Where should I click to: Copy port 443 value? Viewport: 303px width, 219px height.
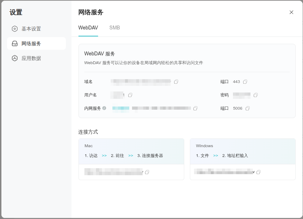(245, 82)
